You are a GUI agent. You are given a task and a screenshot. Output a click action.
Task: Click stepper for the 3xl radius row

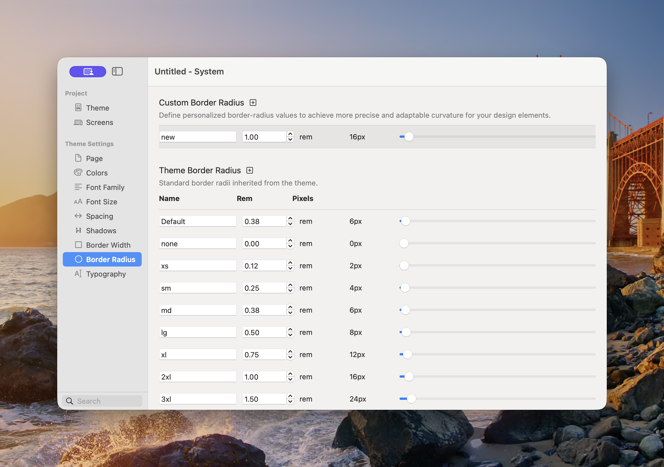pyautogui.click(x=290, y=399)
